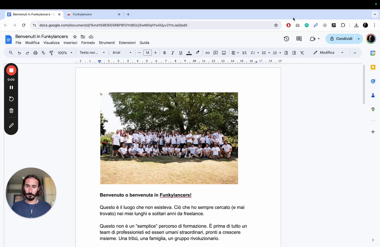Add a comment from the toolbar
The height and width of the screenshot is (247, 380).
216,53
